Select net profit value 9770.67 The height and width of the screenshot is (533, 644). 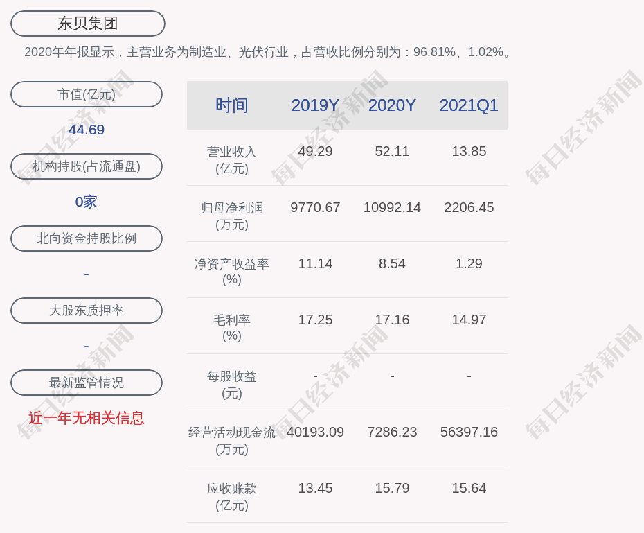(315, 207)
